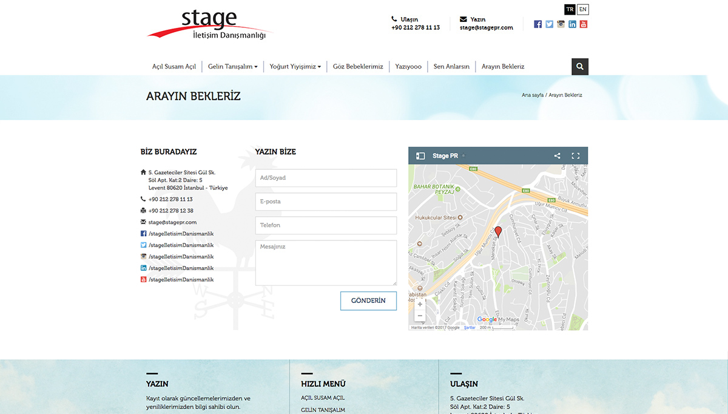Click the Instagram icon in contact list

[x=143, y=257]
